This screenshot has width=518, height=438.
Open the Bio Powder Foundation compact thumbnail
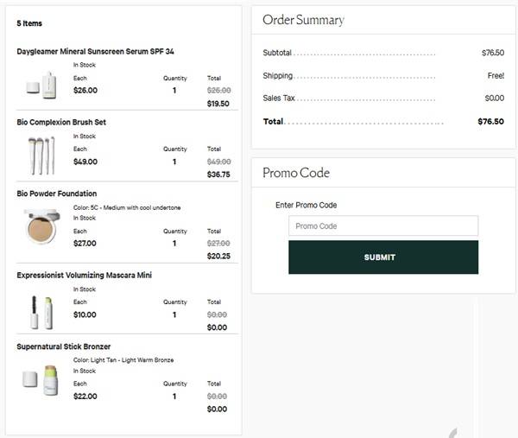[41, 226]
